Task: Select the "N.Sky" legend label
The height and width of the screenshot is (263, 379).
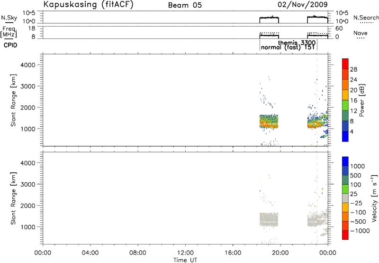Action: [9, 18]
